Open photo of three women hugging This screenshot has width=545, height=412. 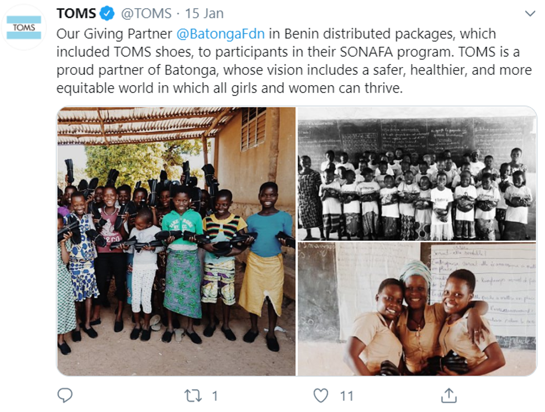417,309
